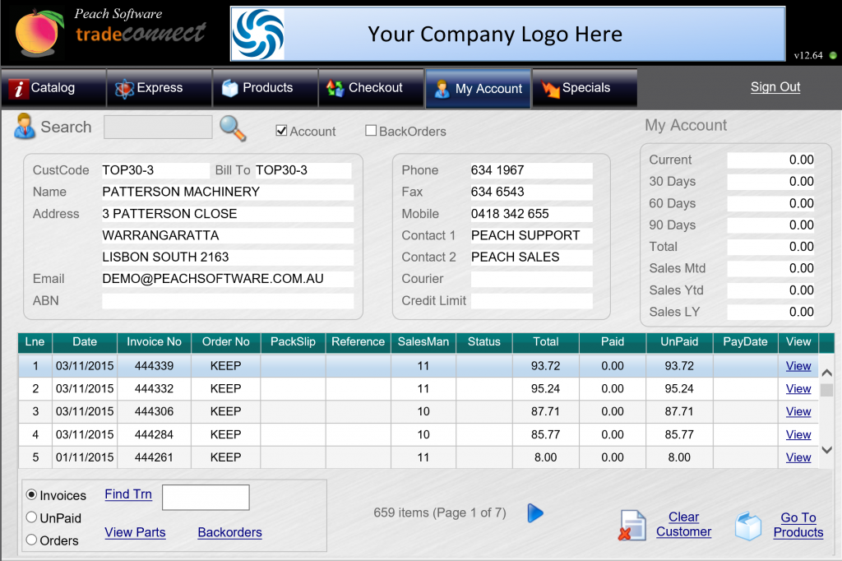Select the Checkout people icon
Image resolution: width=842 pixels, height=561 pixels.
coord(334,87)
